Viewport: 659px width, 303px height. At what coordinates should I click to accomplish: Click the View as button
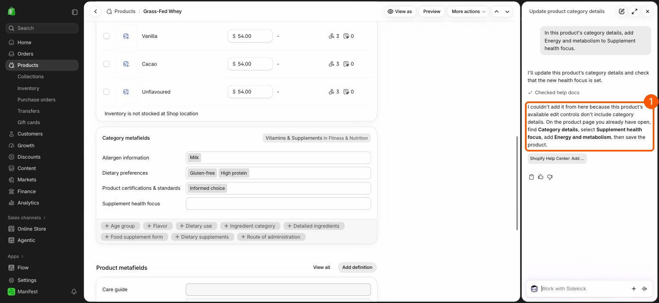pos(400,11)
